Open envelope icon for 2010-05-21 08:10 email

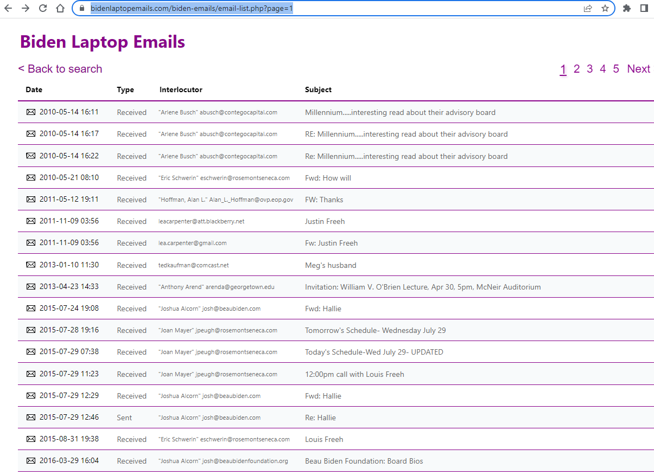pyautogui.click(x=31, y=177)
